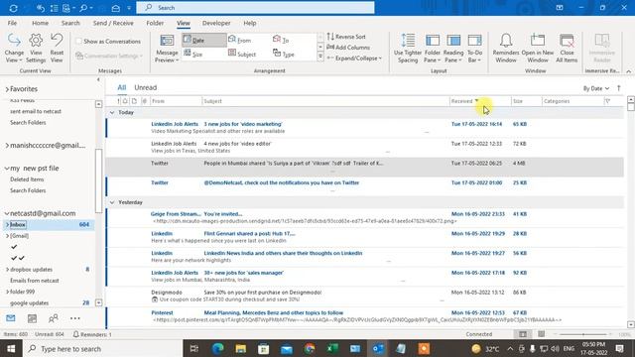The width and height of the screenshot is (635, 357).
Task: Open the Folder tab
Action: [155, 23]
